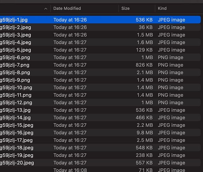203x172 pixels.
Task: Toggle the sort direction chevron arrow
Action: [x=46, y=9]
